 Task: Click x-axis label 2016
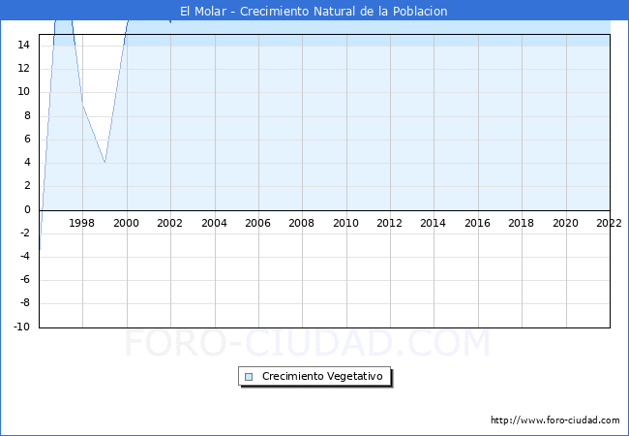point(477,223)
